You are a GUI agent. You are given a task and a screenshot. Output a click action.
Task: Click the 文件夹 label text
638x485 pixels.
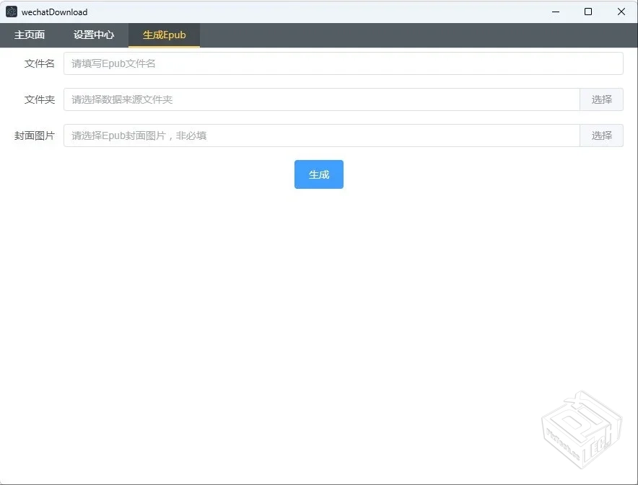[x=40, y=99]
